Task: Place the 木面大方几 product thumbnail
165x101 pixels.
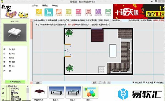Action: click(x=39, y=92)
